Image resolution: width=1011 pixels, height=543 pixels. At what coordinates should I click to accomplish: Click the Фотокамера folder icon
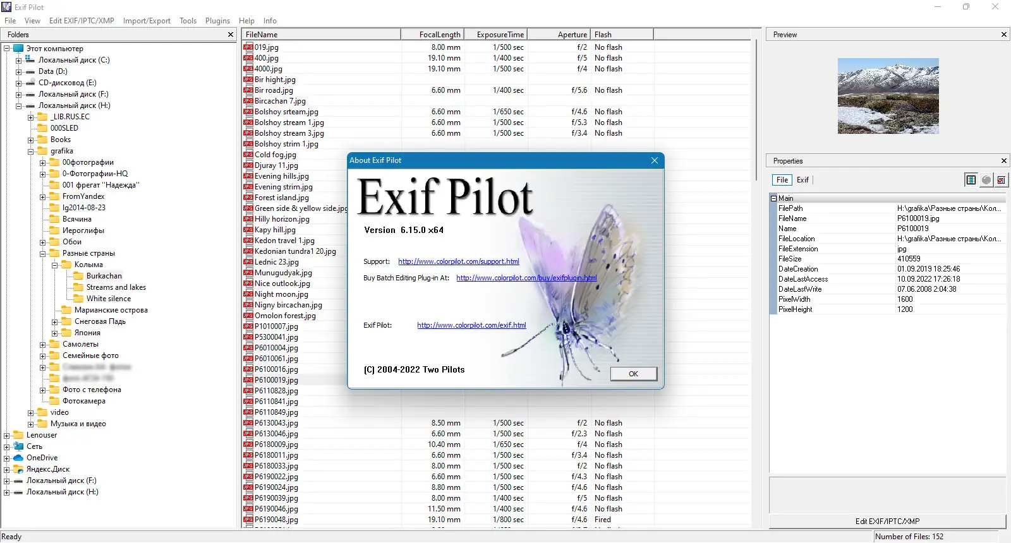pos(54,401)
